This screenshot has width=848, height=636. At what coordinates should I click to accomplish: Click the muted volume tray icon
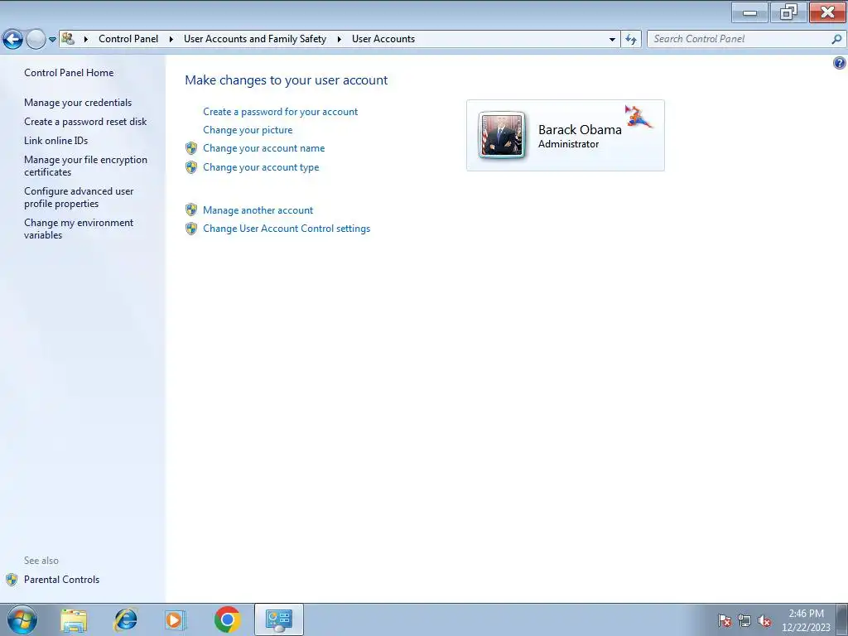click(764, 621)
